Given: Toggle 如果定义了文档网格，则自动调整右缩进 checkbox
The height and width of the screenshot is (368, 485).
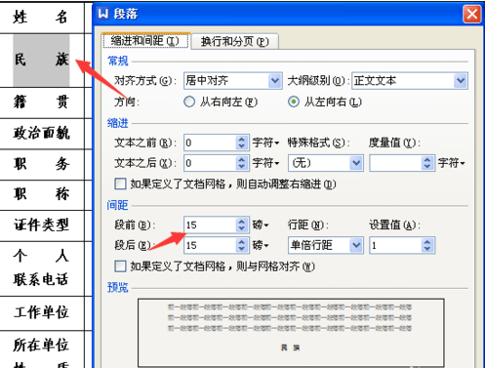Looking at the screenshot, I should point(120,184).
